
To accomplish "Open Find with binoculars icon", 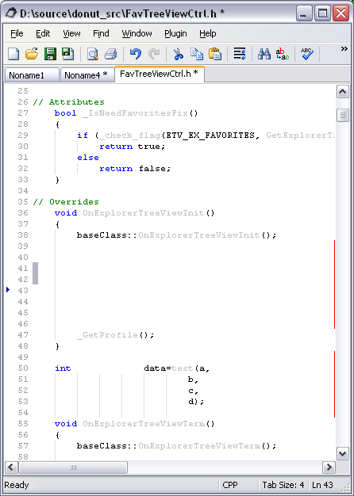I will coord(264,54).
